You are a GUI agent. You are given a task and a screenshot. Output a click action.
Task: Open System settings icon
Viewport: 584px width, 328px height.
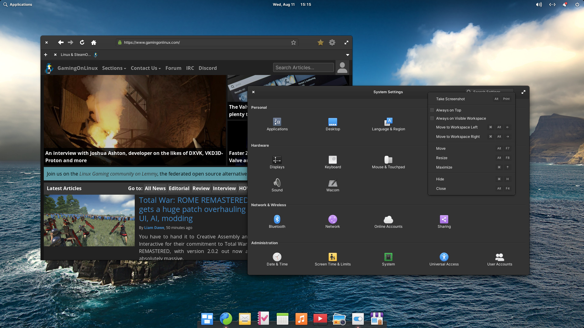point(388,259)
